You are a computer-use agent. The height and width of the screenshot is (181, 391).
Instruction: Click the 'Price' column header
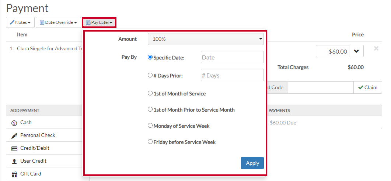(357, 35)
